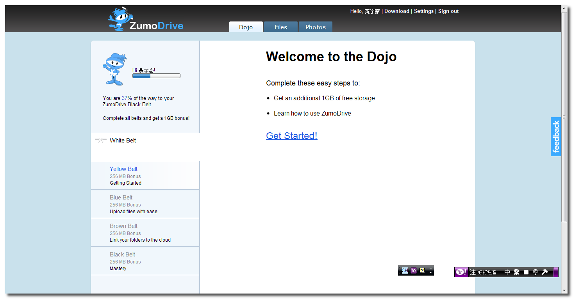Viewport: 573px width, 299px height.
Task: Click 'Learn how to use ZumoDrive' text
Action: (x=312, y=113)
